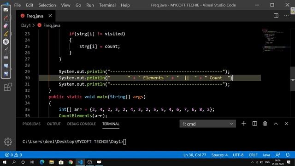Show errors and warnings count
Screen dimensions: 295x166
[13, 155]
